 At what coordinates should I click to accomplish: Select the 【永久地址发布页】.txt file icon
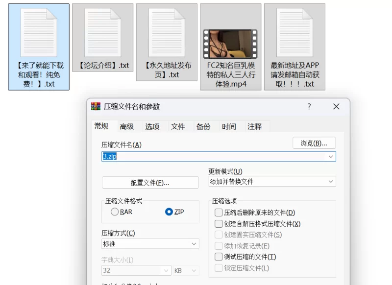(x=167, y=32)
